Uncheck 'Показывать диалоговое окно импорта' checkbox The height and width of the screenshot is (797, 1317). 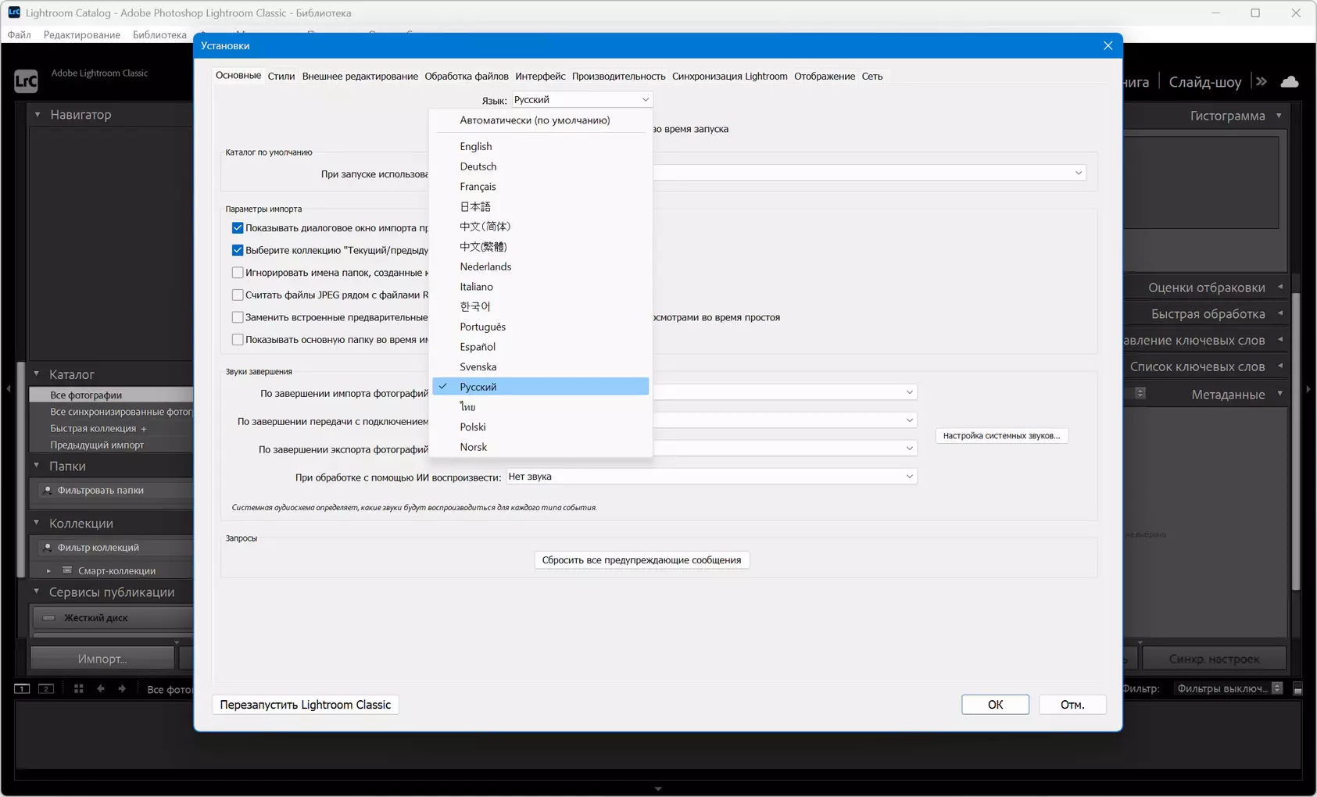[x=238, y=228]
